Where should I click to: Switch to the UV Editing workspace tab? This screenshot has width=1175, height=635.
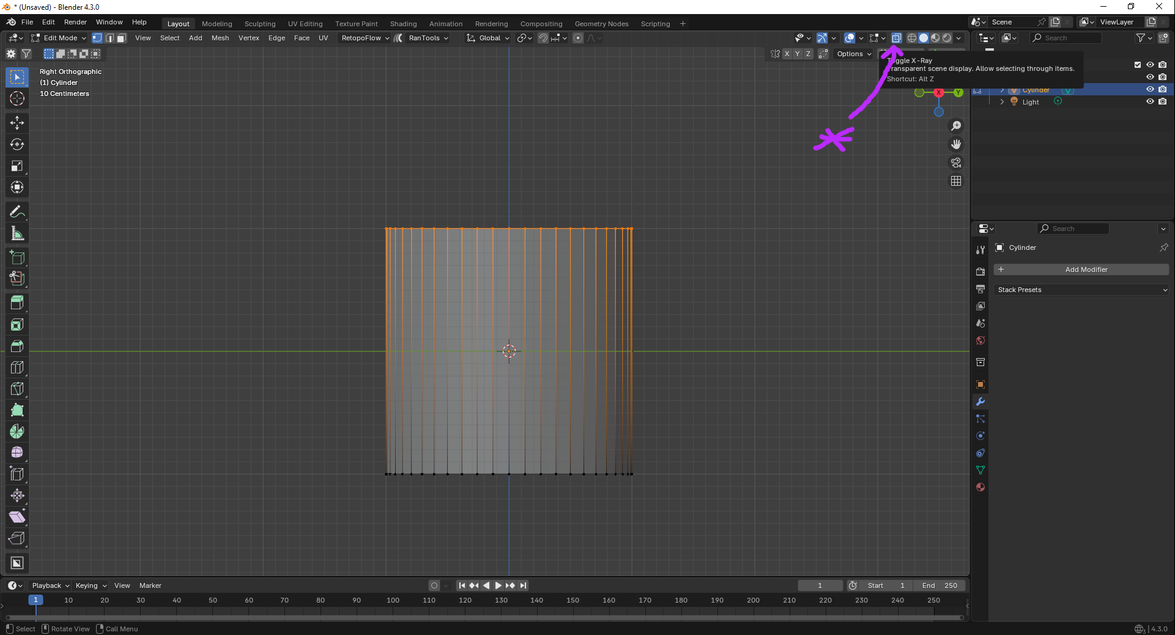click(x=305, y=24)
